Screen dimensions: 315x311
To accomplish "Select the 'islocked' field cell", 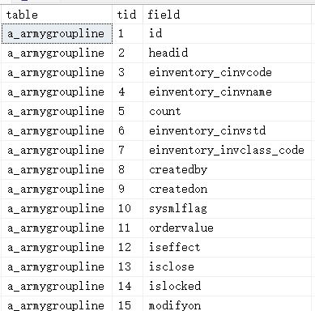I will [x=227, y=287].
